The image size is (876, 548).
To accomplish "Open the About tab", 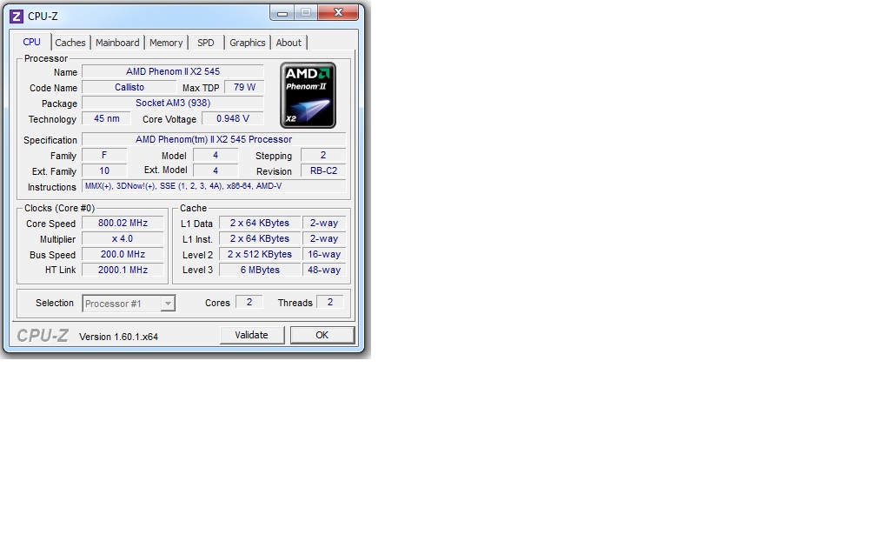I will (x=289, y=43).
